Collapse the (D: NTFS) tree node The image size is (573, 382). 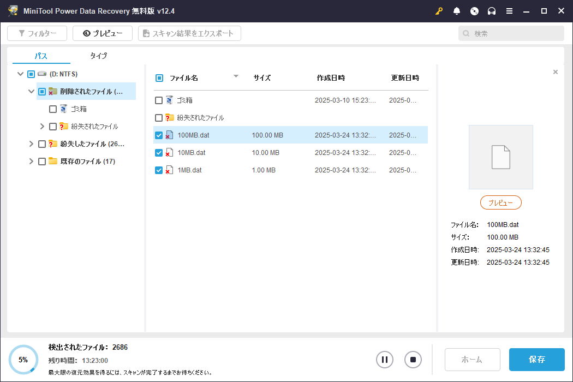[20, 74]
